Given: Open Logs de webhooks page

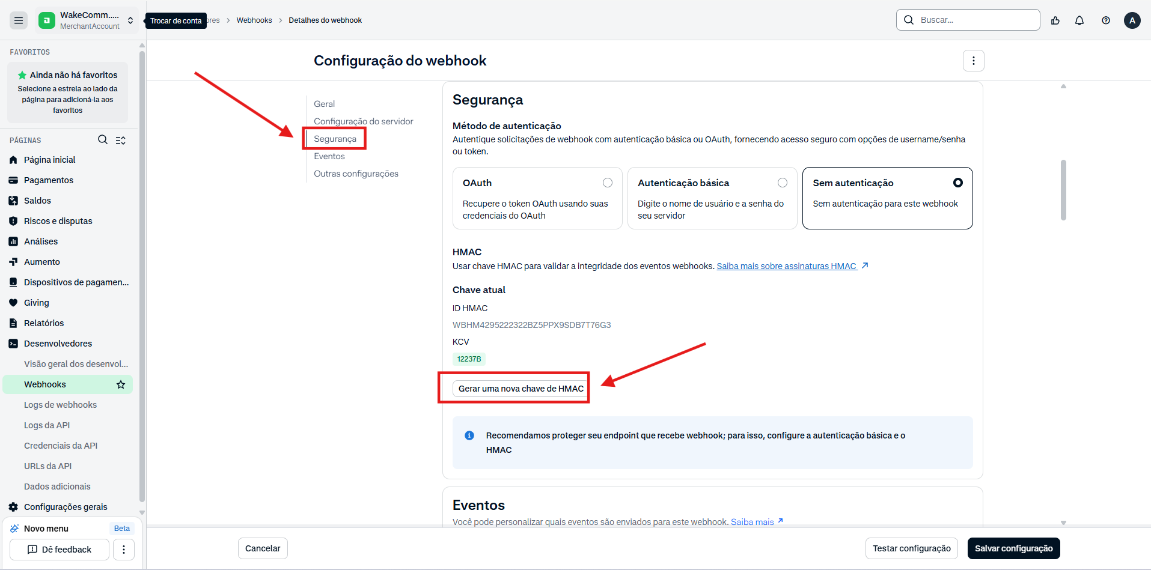Looking at the screenshot, I should (x=60, y=405).
